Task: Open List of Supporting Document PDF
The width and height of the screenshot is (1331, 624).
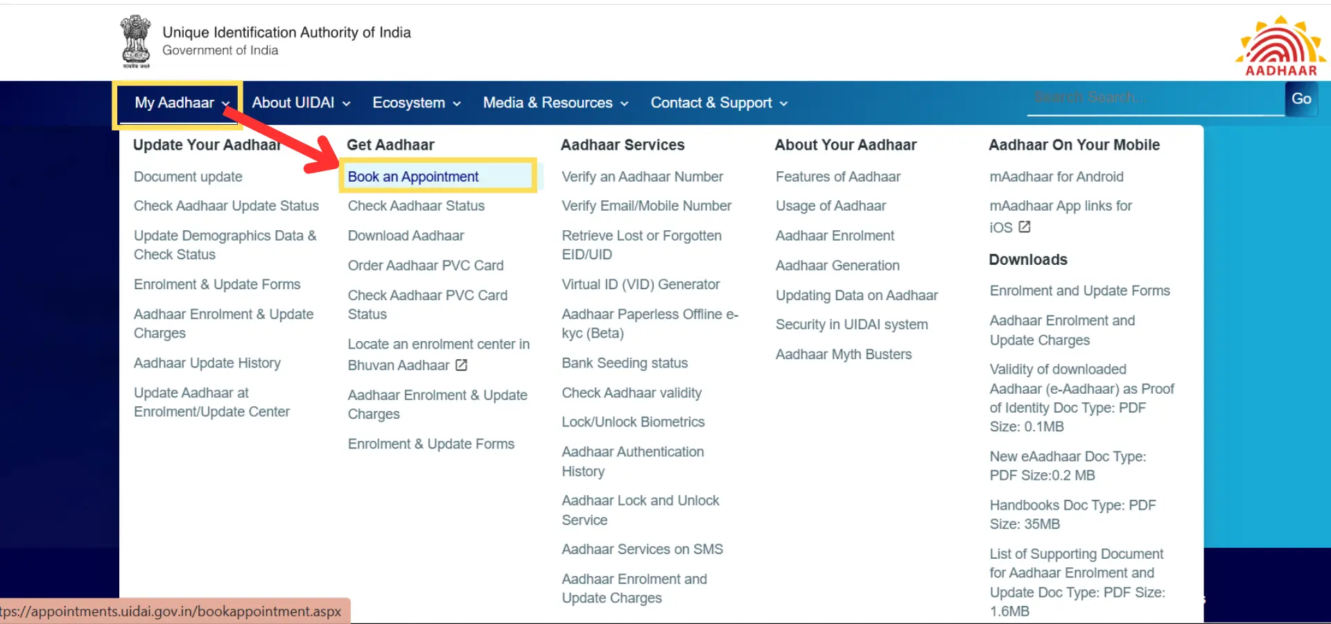Action: (x=1077, y=582)
